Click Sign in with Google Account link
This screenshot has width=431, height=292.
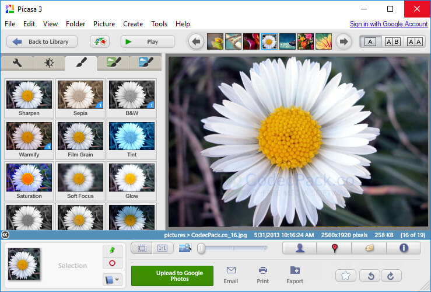388,24
